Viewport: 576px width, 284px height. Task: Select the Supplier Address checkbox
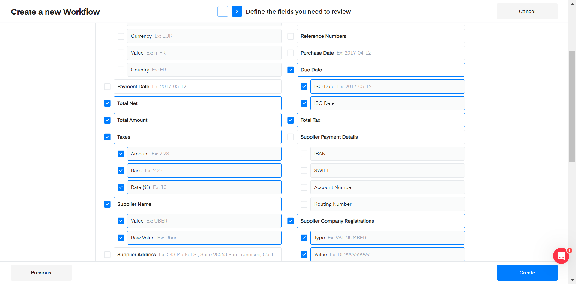(107, 255)
